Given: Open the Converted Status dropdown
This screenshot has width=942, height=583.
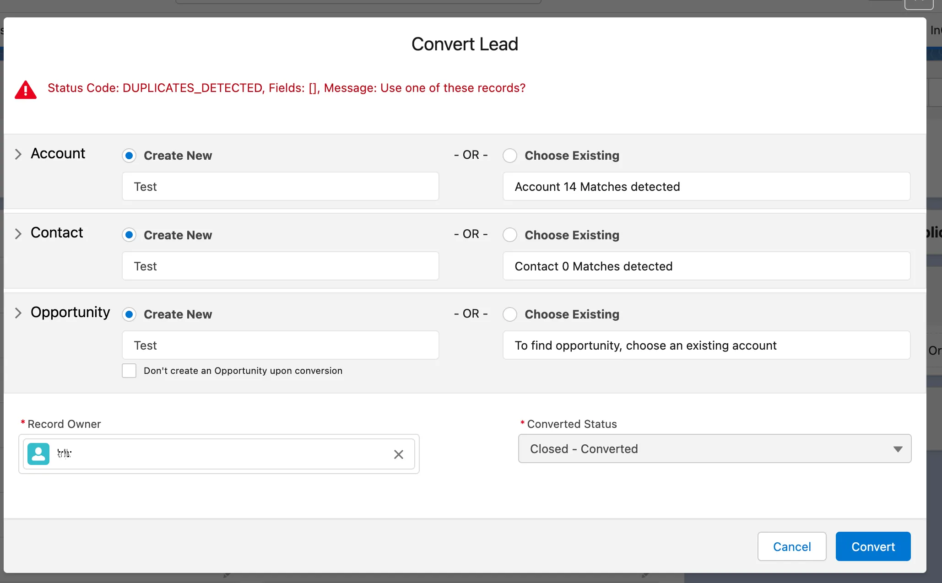Looking at the screenshot, I should [714, 449].
